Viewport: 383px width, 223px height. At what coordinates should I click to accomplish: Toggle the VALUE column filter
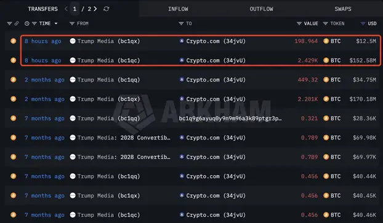[x=299, y=23]
